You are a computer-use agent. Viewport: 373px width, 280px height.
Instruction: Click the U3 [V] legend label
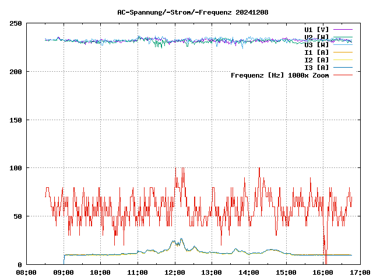click(316, 44)
